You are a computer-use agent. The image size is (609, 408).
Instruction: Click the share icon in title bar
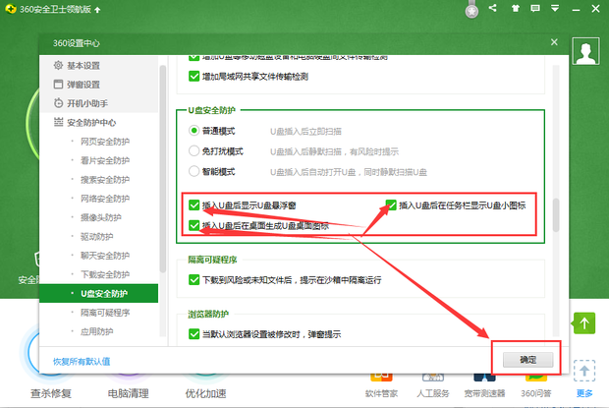coord(493,8)
